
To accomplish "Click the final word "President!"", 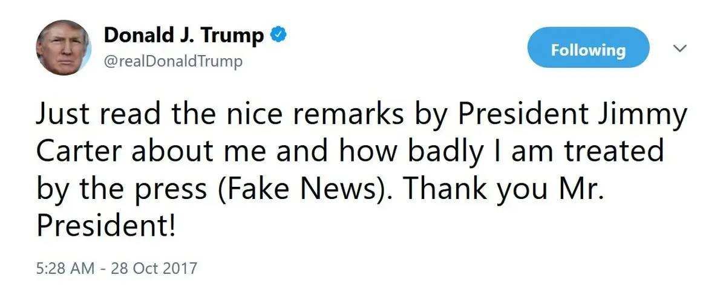I will (106, 226).
